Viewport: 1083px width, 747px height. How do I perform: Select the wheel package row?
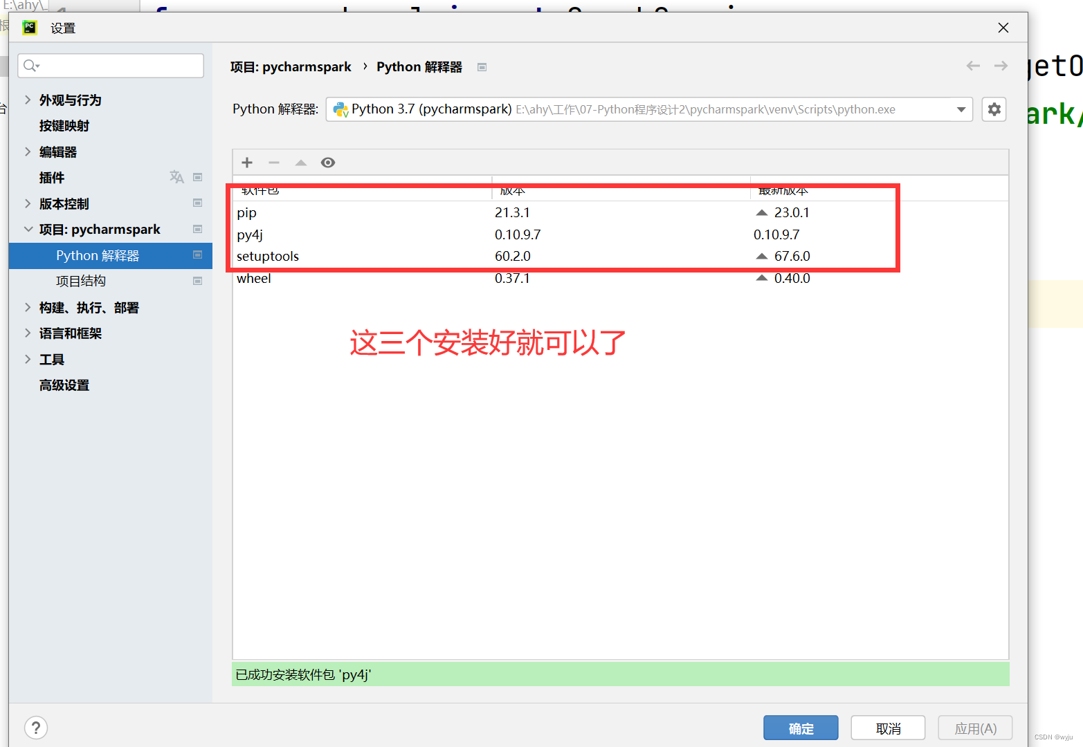pyautogui.click(x=620, y=278)
